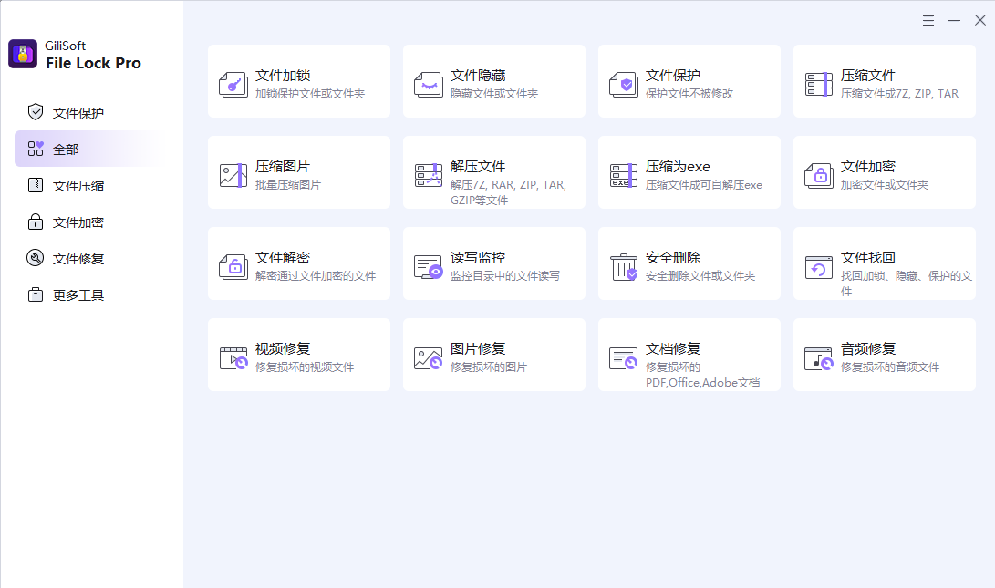Click the Read/Write Monitor (读写监控) eye icon
Viewport: 995px width, 588px height.
click(x=429, y=266)
